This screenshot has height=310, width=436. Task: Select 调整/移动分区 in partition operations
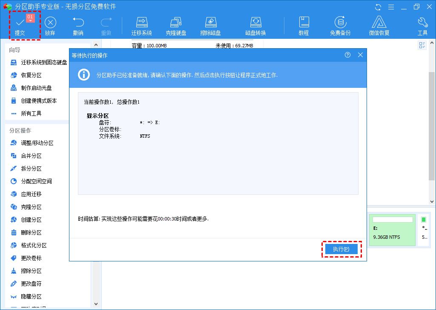pos(37,143)
